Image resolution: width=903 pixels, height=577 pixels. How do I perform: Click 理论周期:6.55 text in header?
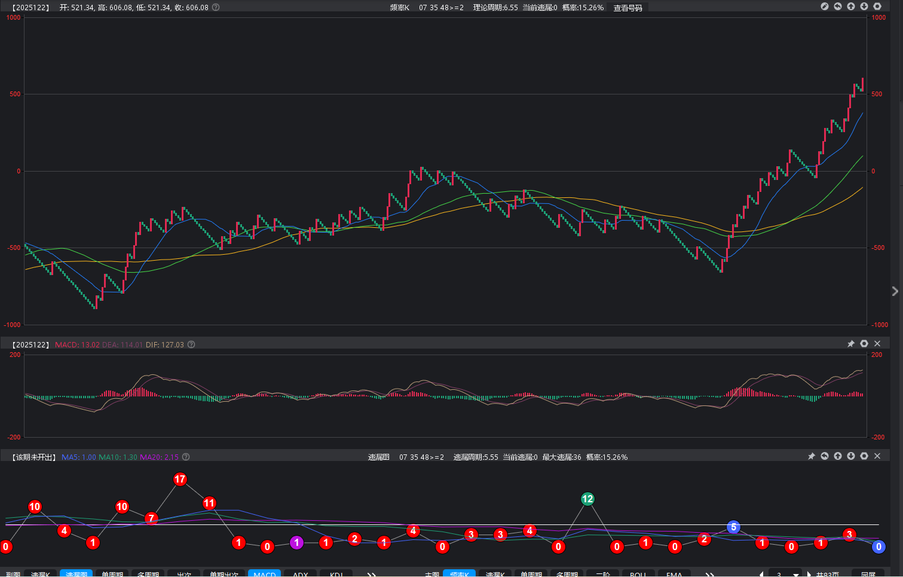(x=495, y=8)
